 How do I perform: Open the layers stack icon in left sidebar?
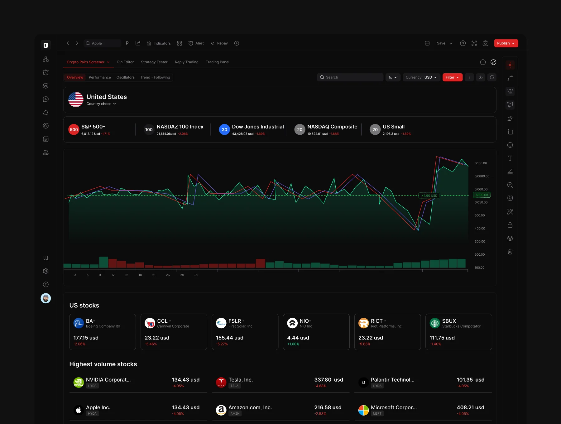(x=46, y=86)
